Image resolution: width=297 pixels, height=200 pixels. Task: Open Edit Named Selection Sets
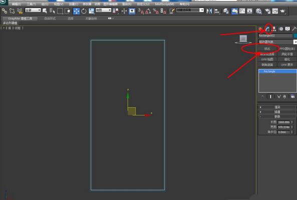172,11
